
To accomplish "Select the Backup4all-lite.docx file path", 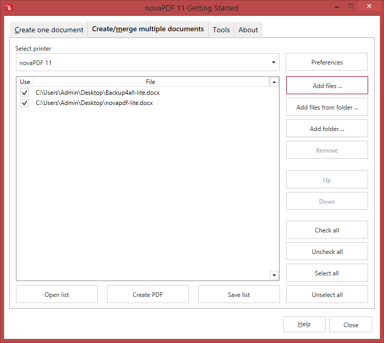I will tap(97, 93).
